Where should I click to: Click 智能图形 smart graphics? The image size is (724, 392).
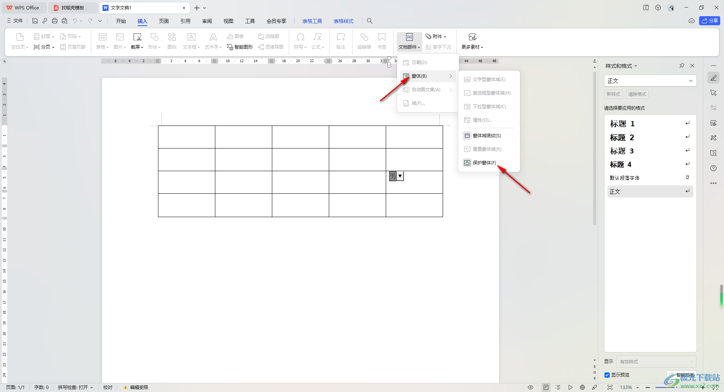coord(240,47)
